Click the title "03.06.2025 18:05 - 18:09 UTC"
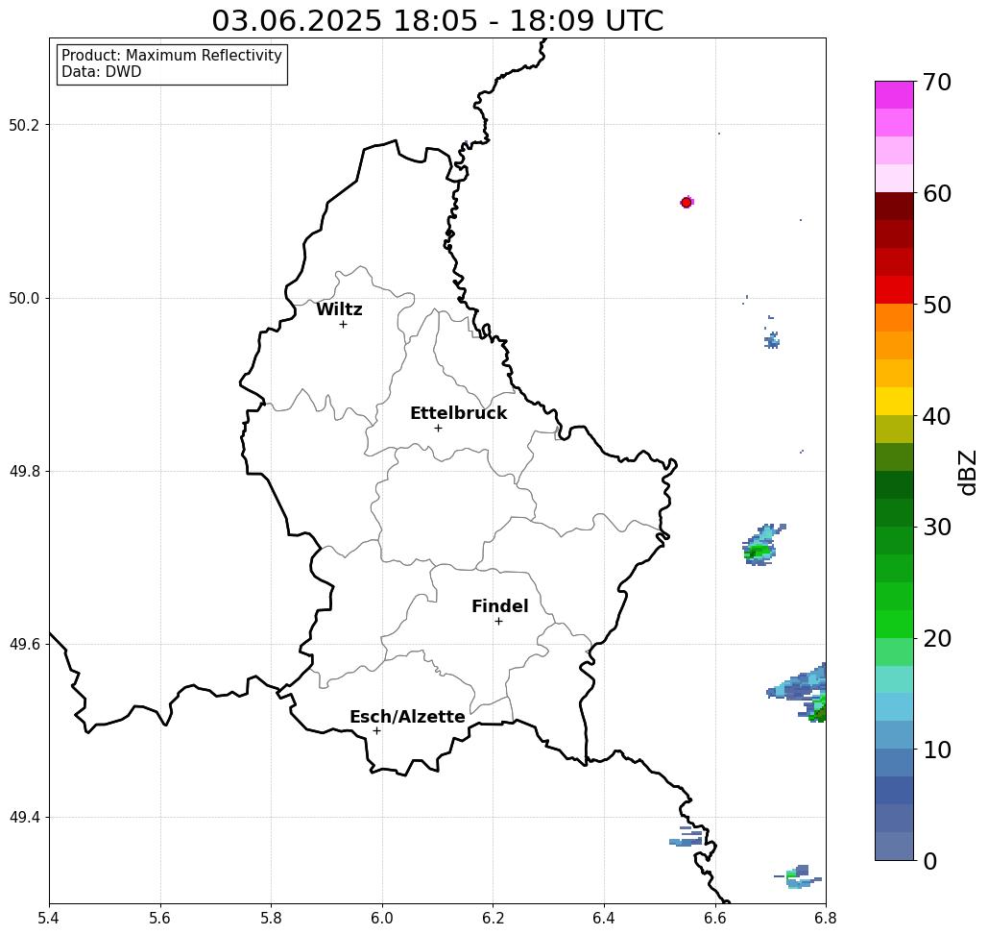This screenshot has height=935, width=988. click(x=437, y=20)
